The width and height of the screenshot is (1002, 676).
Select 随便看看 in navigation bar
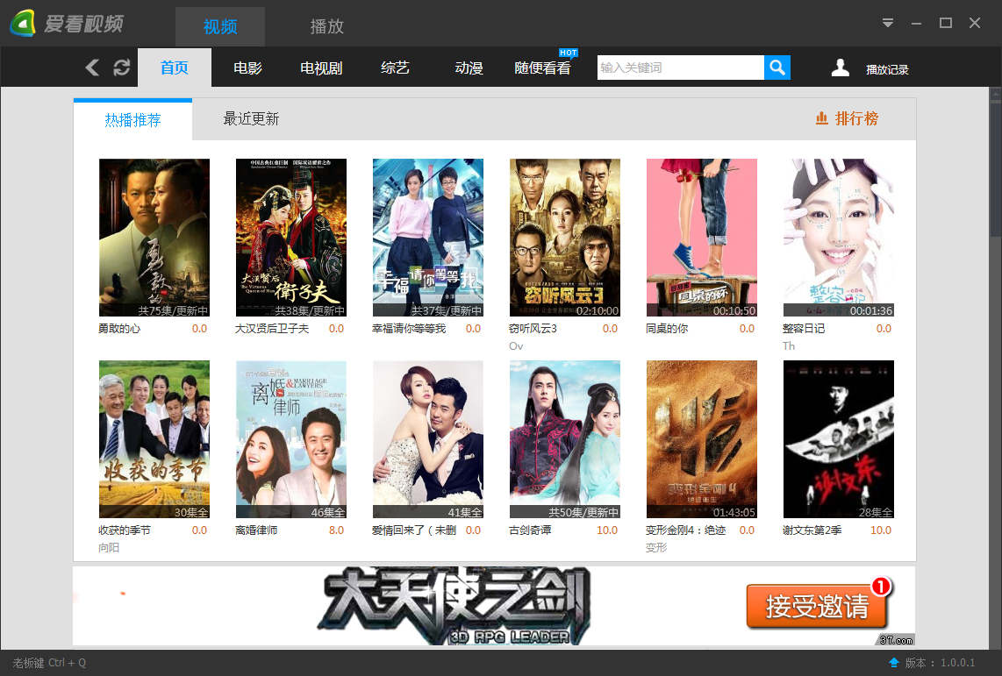tap(542, 68)
